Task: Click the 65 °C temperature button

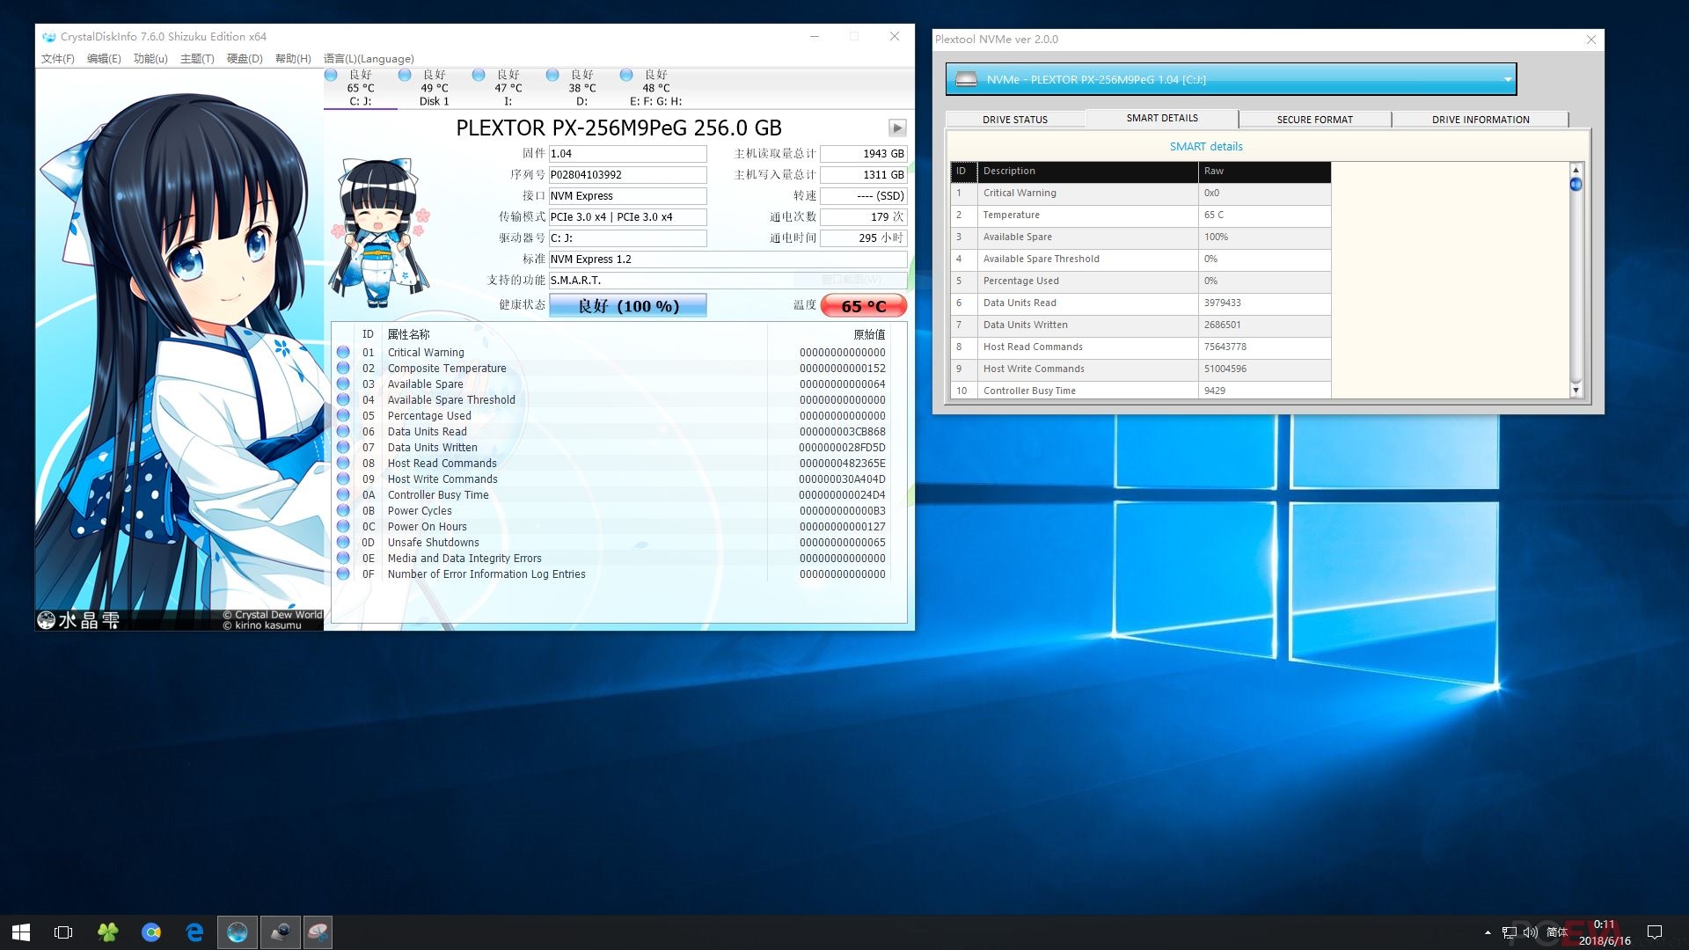Action: pos(864,306)
